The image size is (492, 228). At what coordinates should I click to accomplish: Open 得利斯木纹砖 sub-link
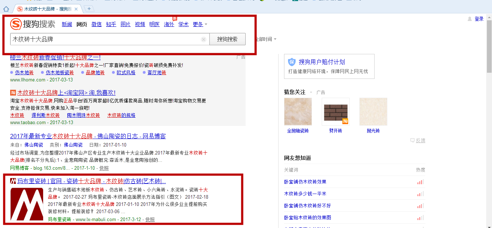(x=46, y=115)
